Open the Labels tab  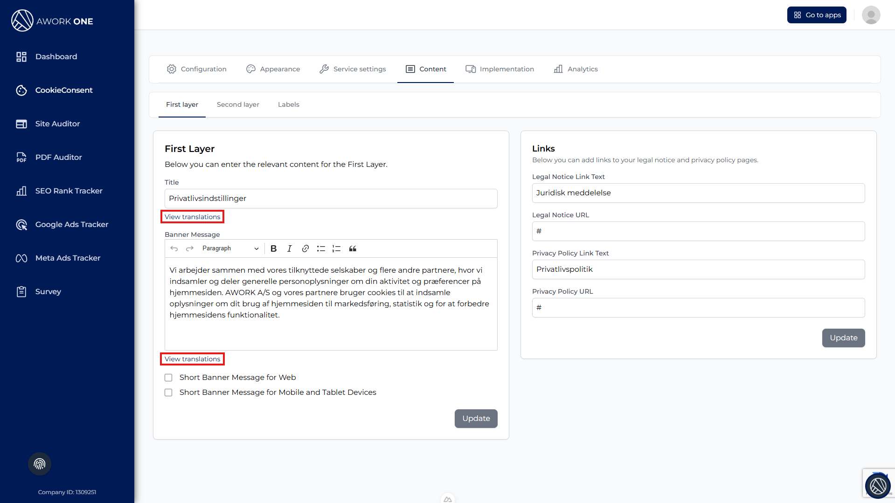tap(288, 104)
